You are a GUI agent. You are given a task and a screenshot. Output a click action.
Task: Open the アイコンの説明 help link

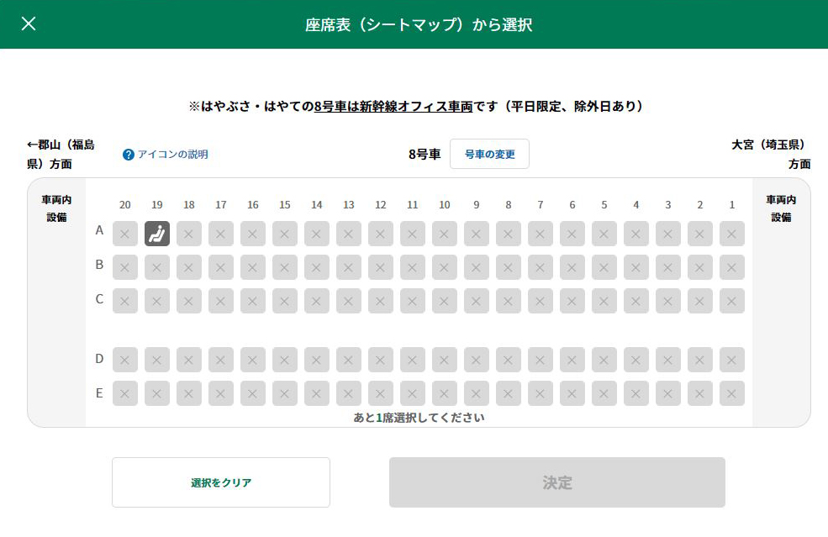(172, 154)
